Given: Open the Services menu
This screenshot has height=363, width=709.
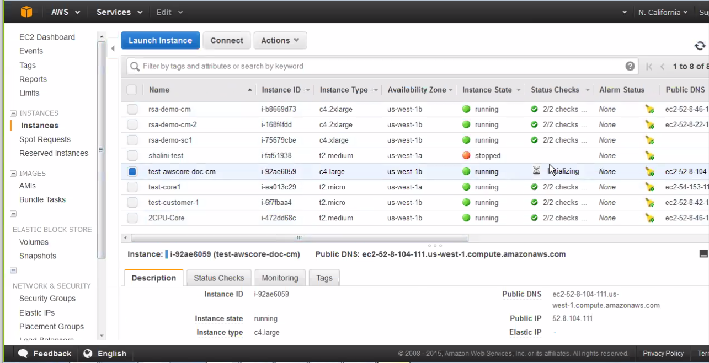Looking at the screenshot, I should pos(119,12).
